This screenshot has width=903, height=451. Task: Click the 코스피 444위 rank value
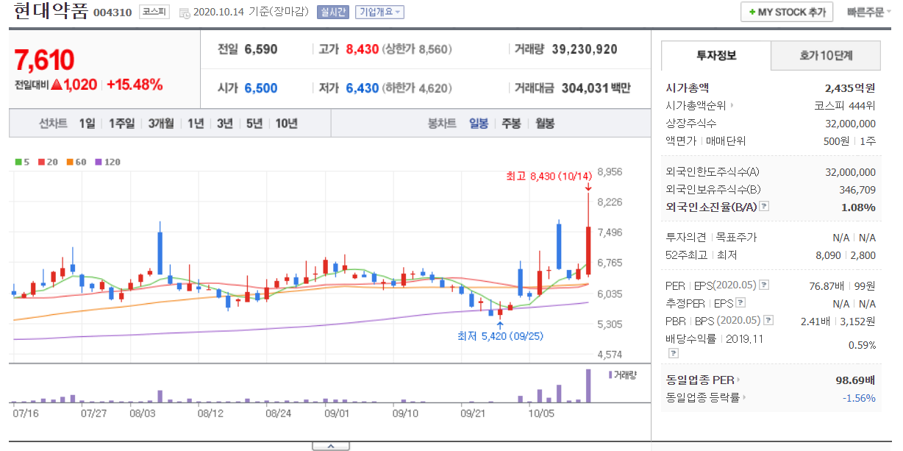tap(846, 106)
